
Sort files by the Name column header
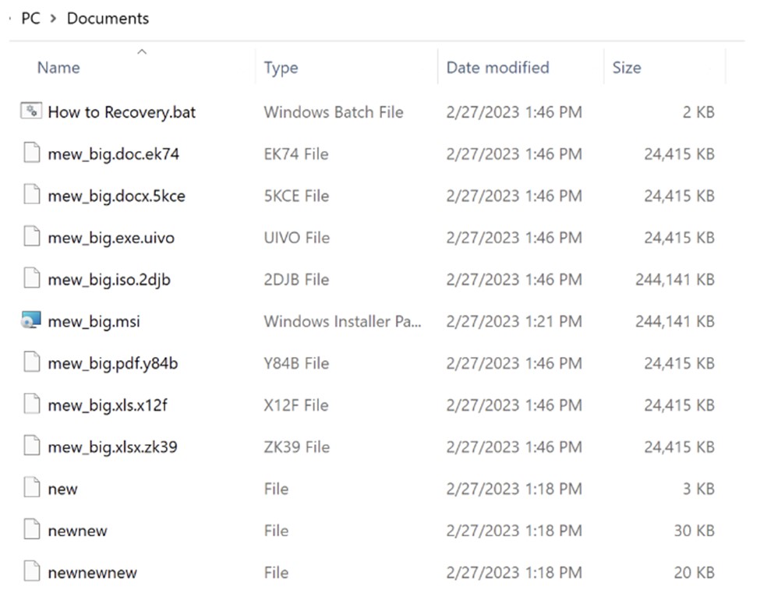tap(58, 67)
